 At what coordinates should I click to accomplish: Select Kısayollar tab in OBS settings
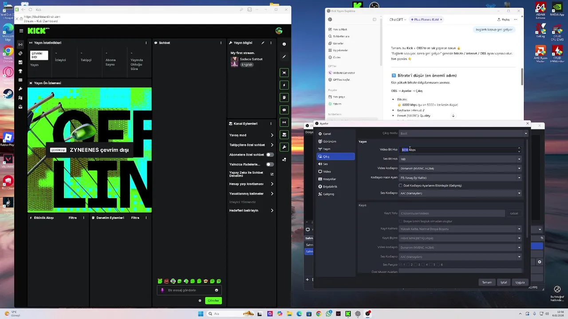[x=335, y=179]
